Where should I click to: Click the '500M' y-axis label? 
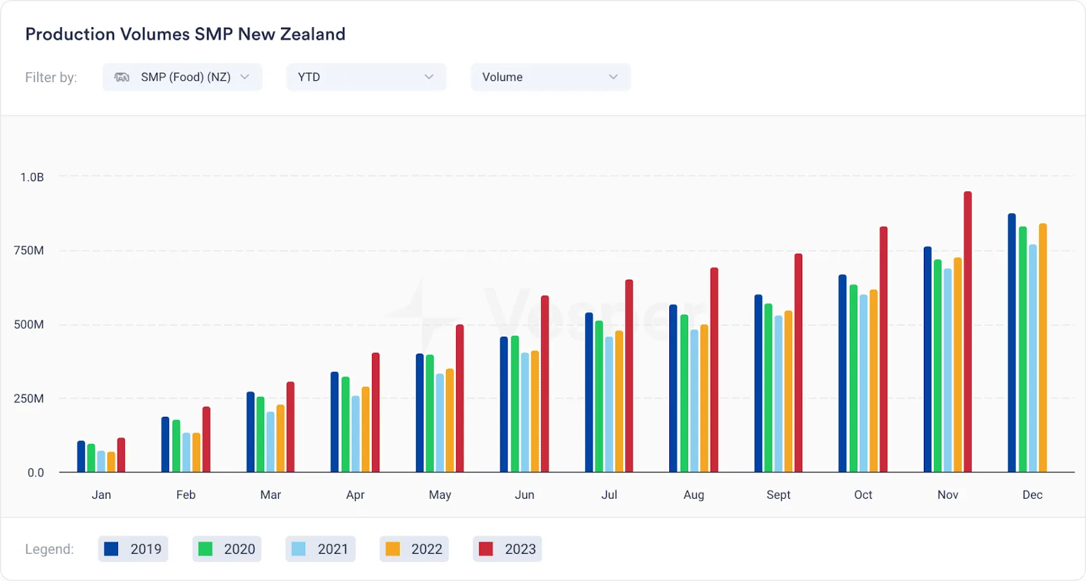coord(29,324)
